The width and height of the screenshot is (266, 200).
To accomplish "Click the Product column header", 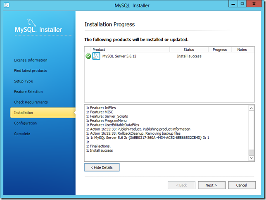I will click(130, 50).
